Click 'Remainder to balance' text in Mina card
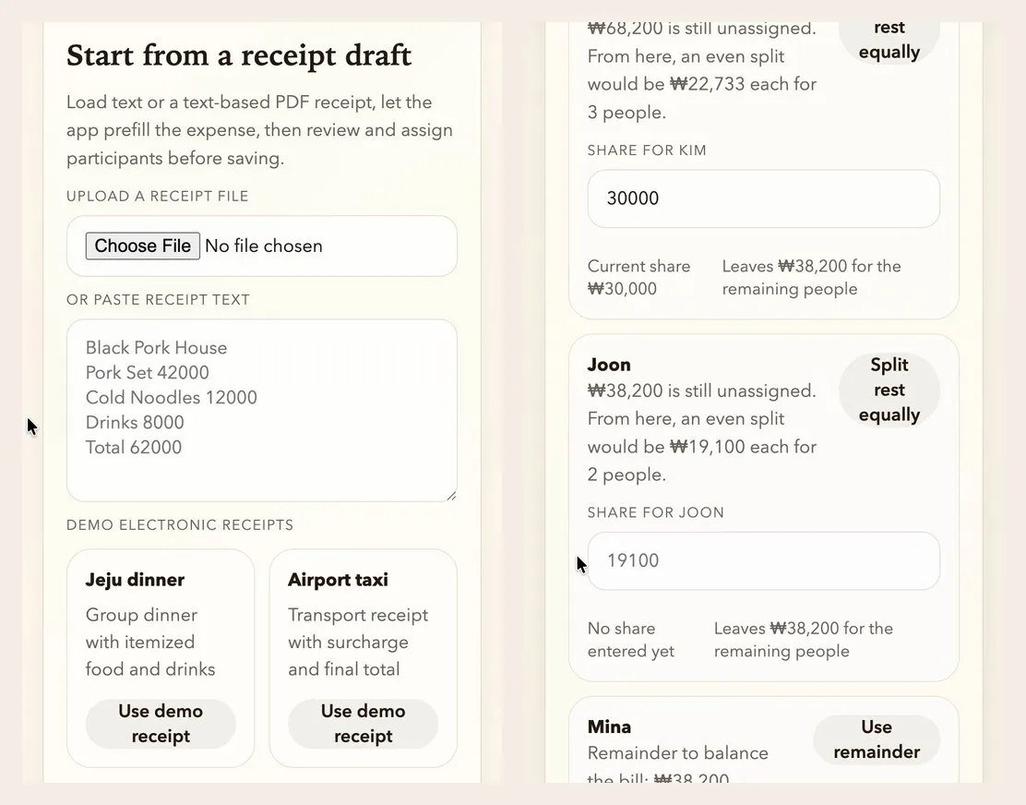Screen dimensions: 1026x805 (x=678, y=753)
